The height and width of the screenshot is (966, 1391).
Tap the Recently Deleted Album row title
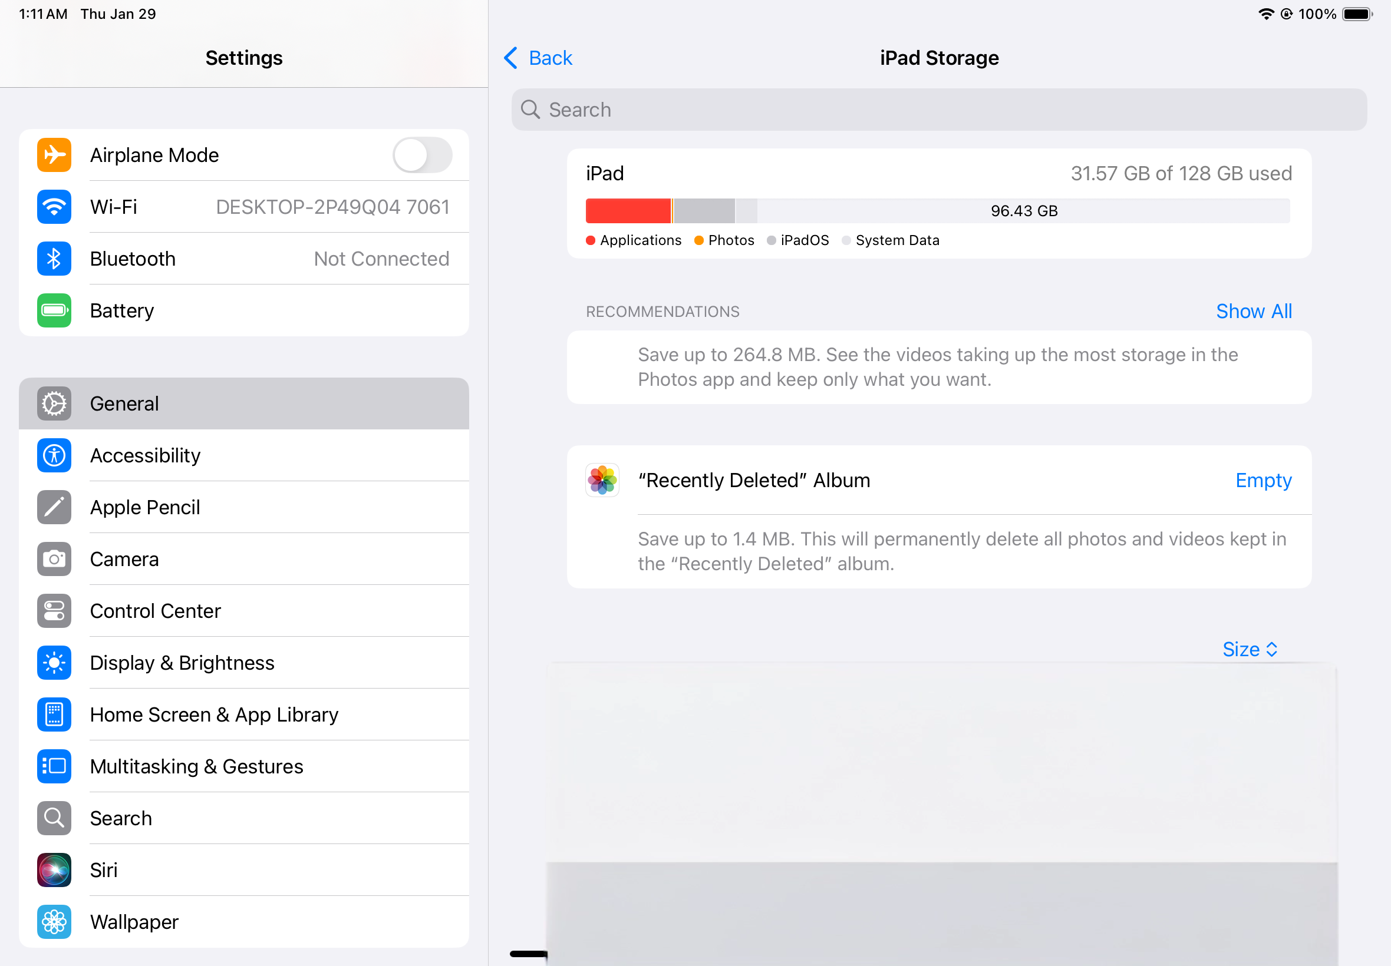(754, 480)
